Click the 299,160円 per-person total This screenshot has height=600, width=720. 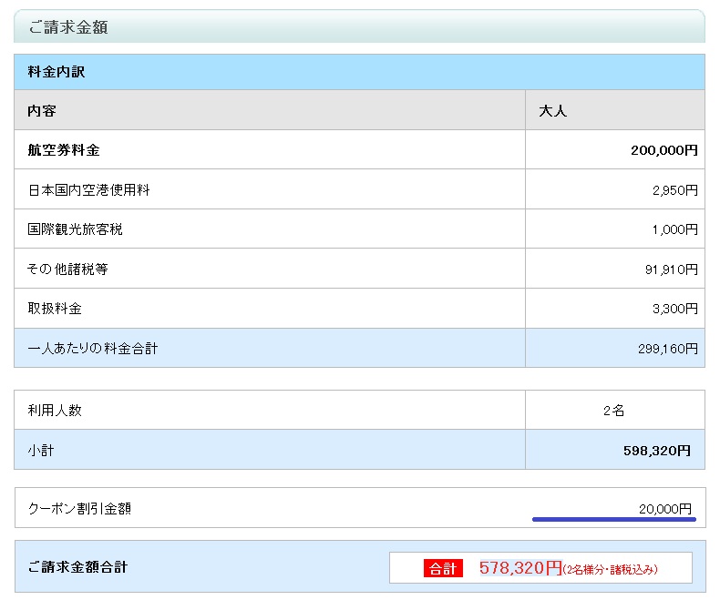point(667,349)
